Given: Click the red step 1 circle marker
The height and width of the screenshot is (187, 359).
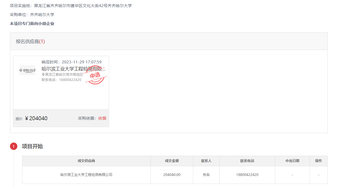Looking at the screenshot, I should 14,146.
